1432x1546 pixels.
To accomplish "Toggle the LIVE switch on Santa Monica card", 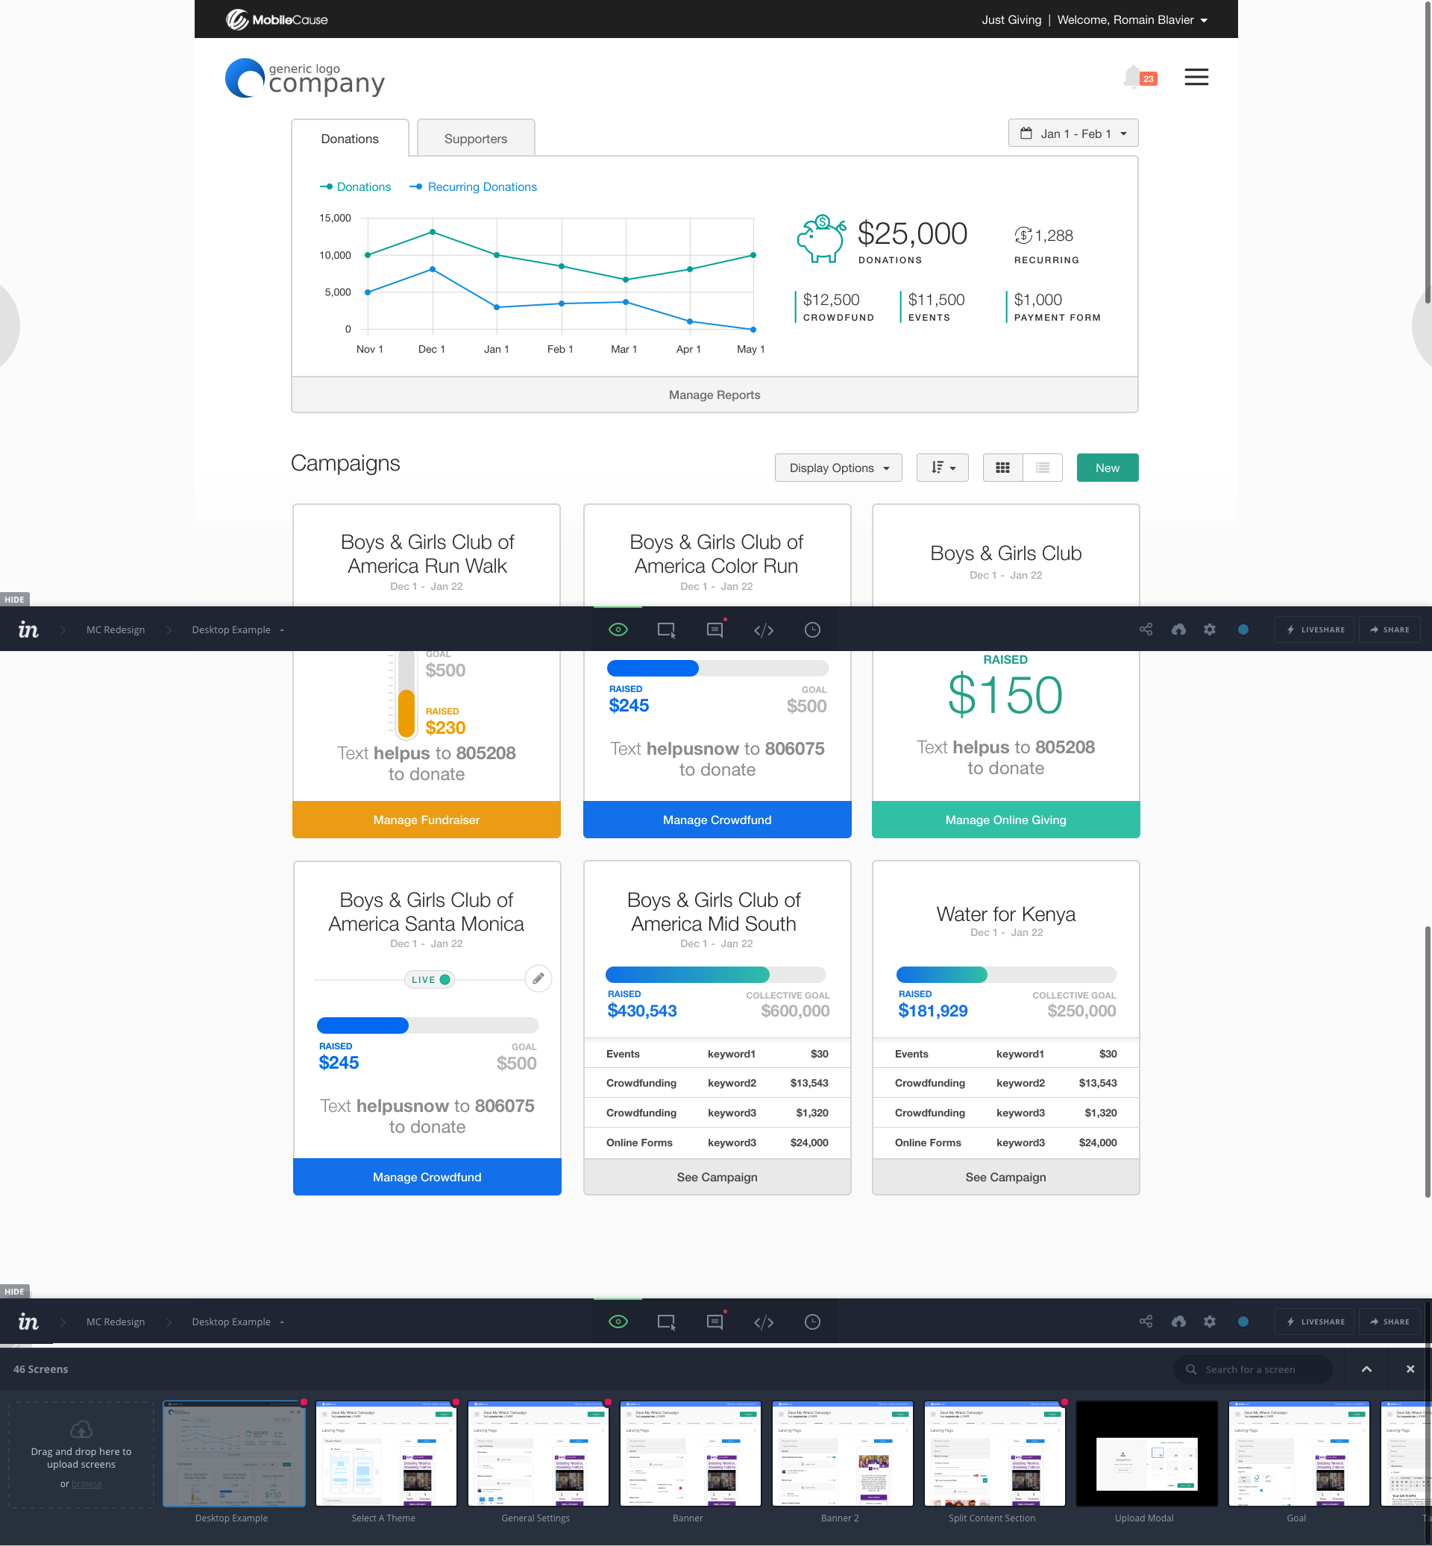I will click(429, 979).
